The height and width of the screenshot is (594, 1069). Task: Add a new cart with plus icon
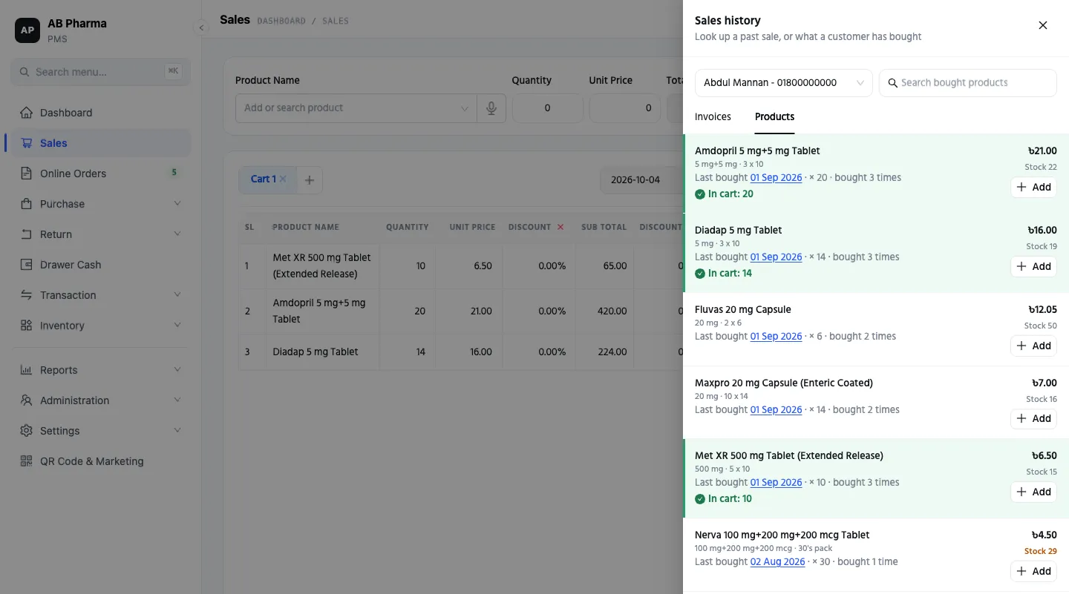[x=310, y=179]
